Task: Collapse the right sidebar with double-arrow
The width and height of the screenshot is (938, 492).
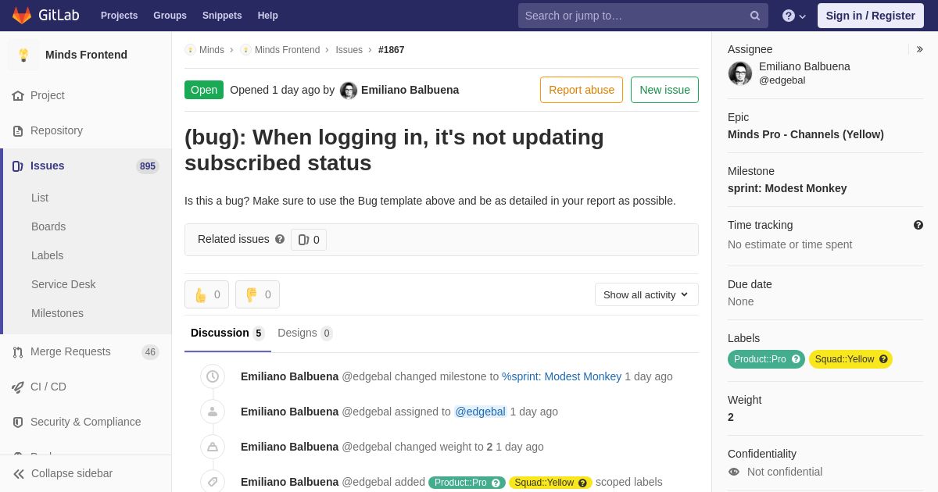Action: [x=919, y=49]
